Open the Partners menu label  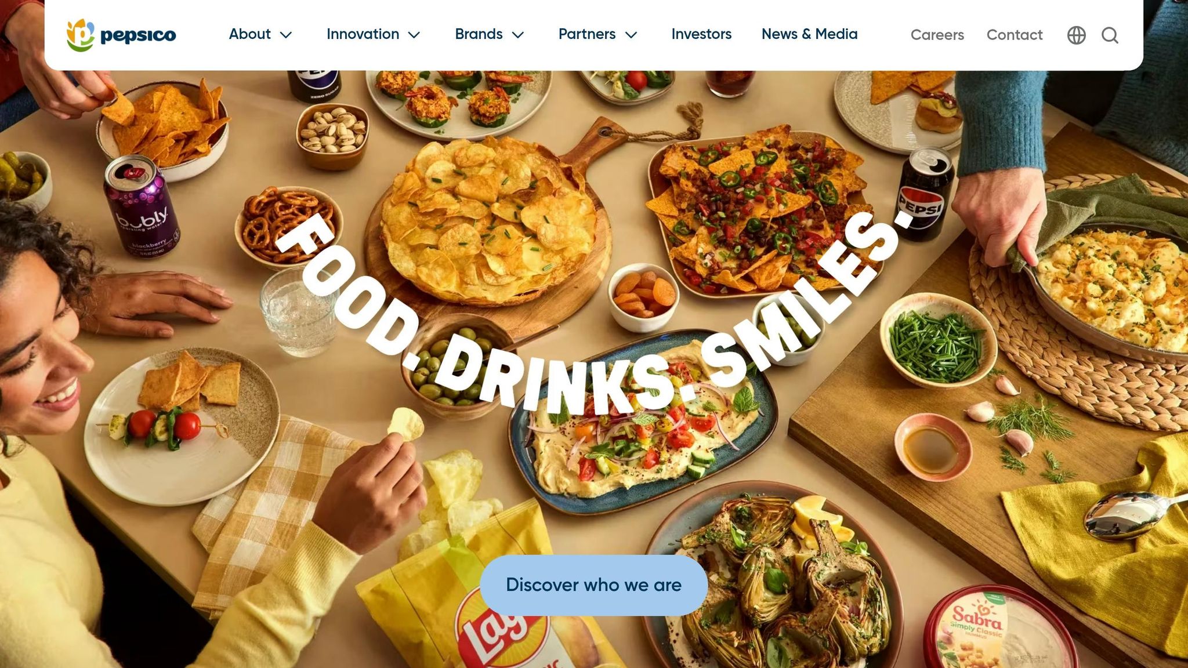tap(587, 34)
